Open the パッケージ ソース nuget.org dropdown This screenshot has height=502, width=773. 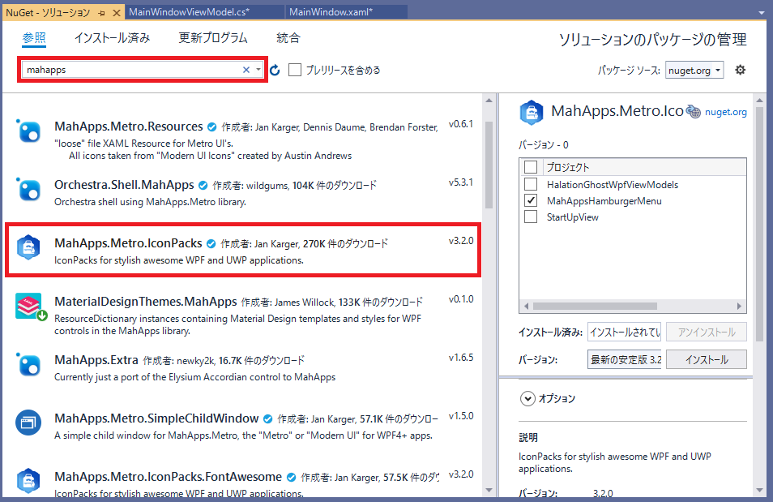click(694, 70)
